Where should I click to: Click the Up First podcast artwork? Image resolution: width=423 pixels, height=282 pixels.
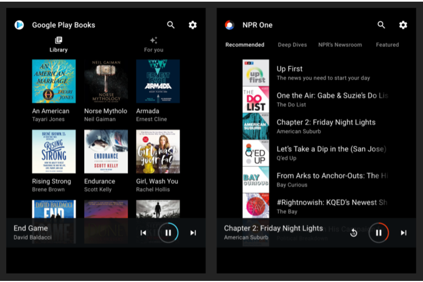tap(256, 73)
